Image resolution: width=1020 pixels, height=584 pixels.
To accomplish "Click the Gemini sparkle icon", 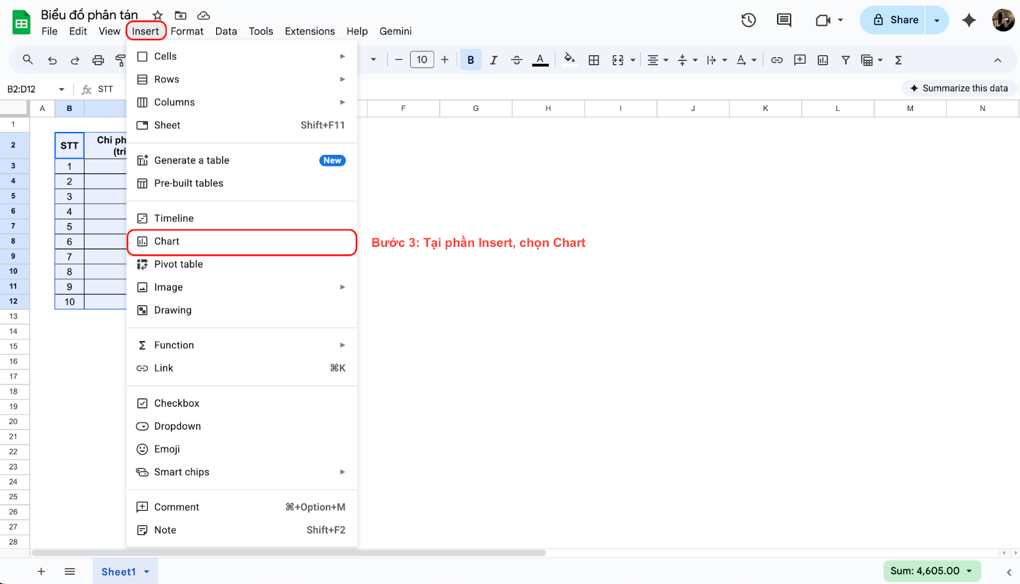I will pos(969,20).
